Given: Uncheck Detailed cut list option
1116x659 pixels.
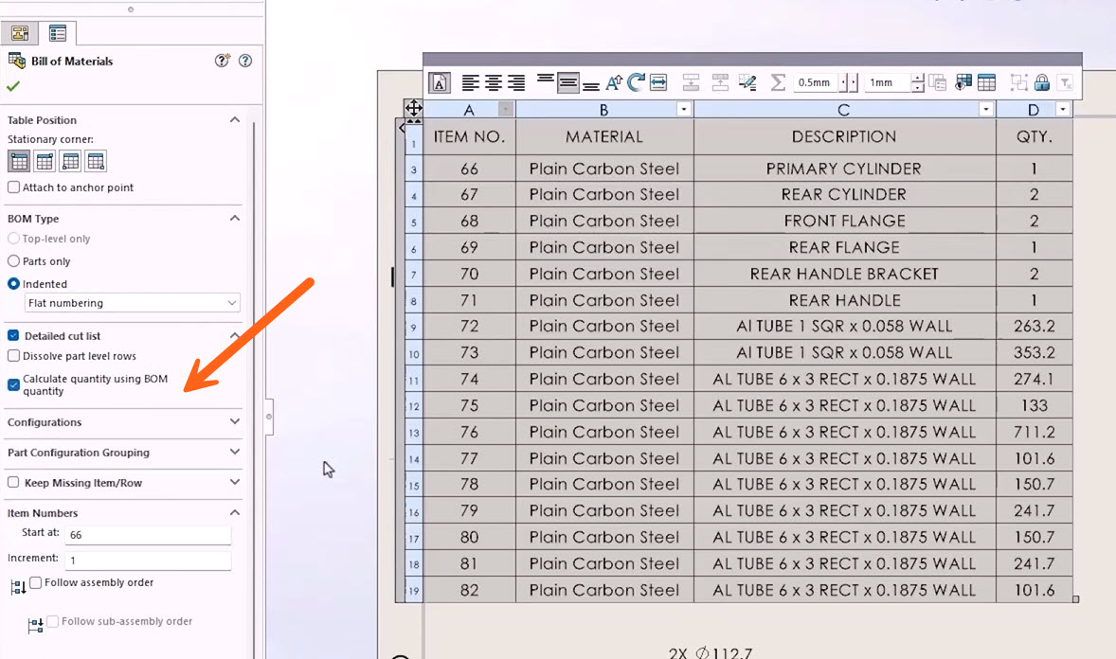Looking at the screenshot, I should [14, 335].
